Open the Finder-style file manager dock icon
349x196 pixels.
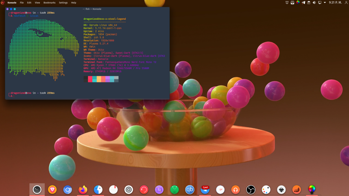(x=98, y=190)
